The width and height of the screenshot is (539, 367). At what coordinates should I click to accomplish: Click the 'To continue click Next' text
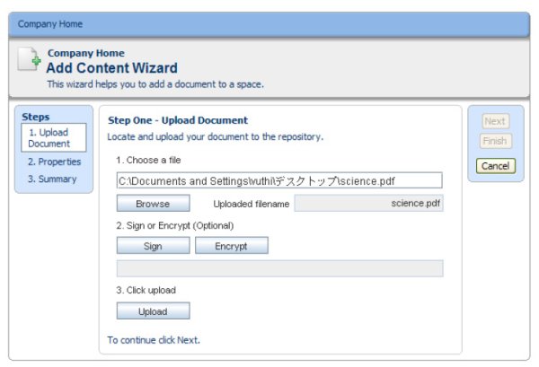[154, 340]
